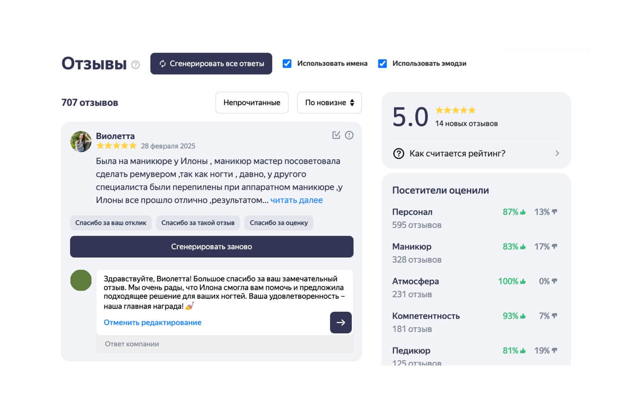639x399 pixels.
Task: Select the edit review icon on Виолетта's review
Action: [x=336, y=135]
